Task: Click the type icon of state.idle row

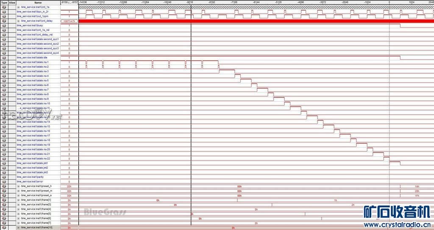Action: (4, 58)
